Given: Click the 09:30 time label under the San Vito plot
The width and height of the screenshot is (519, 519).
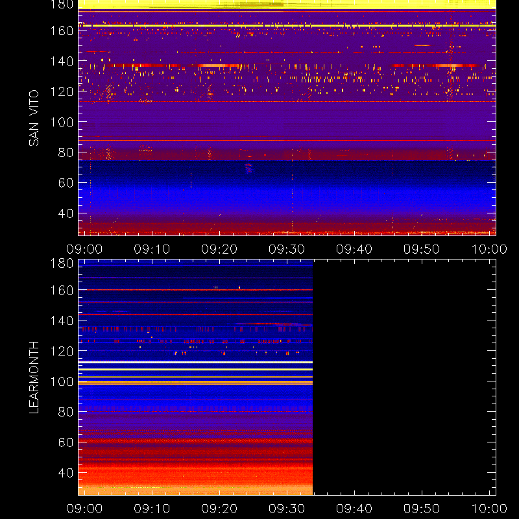Looking at the screenshot, I should point(287,249).
